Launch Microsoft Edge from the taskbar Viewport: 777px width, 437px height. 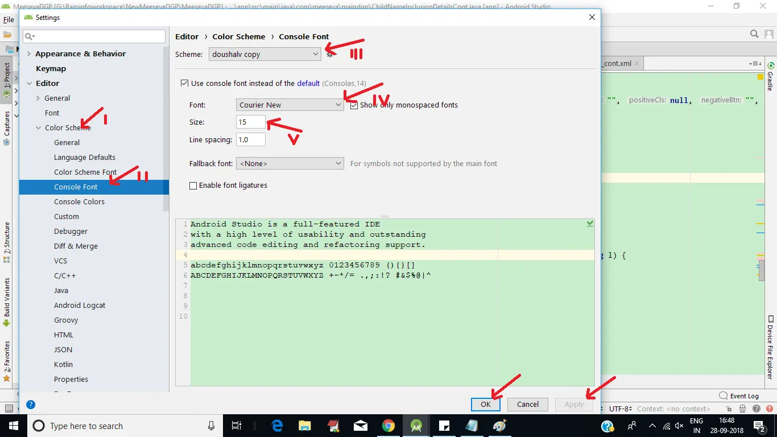click(278, 426)
